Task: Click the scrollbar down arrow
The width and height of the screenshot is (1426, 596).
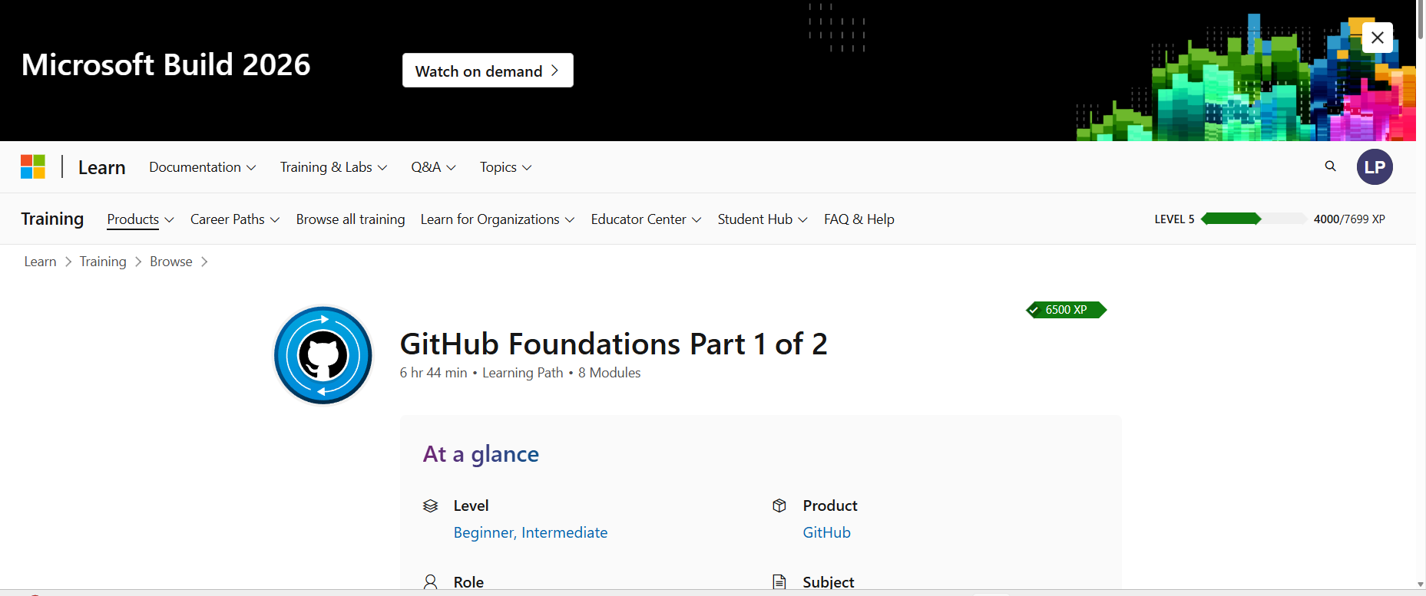Action: pyautogui.click(x=1421, y=584)
